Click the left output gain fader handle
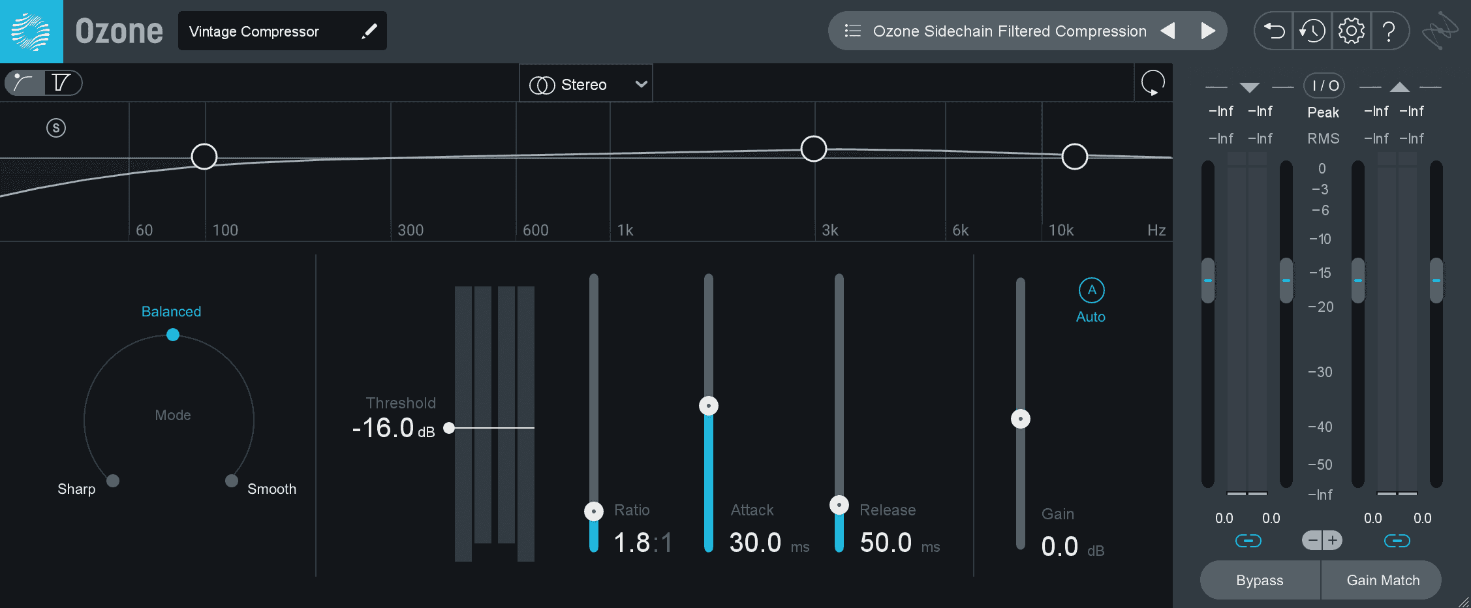 point(1358,281)
